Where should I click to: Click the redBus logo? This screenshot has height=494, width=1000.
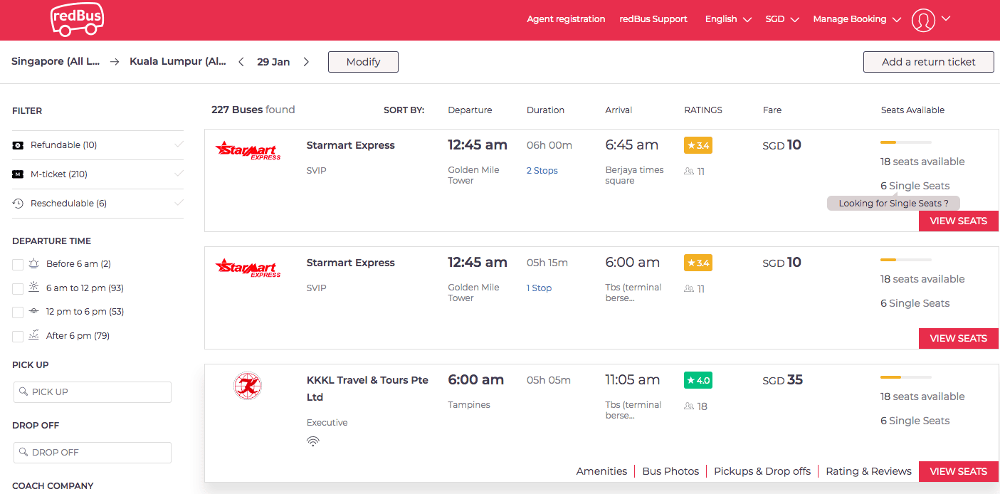tap(77, 19)
